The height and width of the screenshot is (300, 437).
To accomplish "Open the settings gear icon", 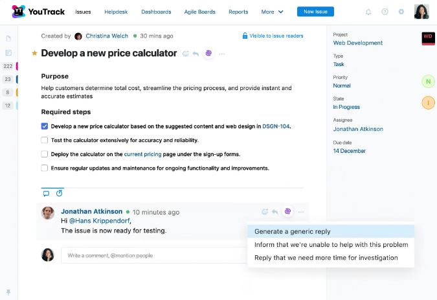I will (401, 12).
